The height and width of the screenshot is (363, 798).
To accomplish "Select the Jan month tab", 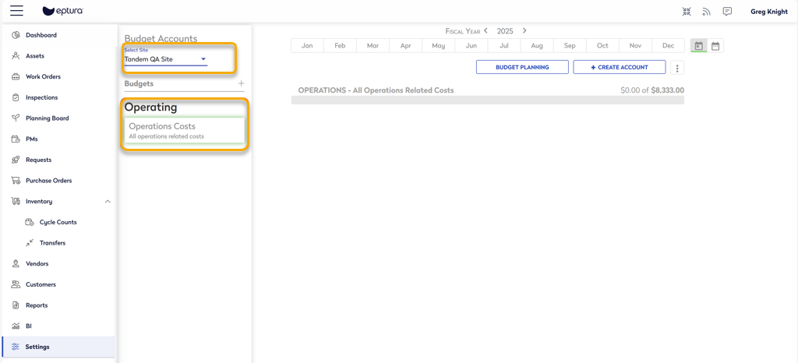I will (307, 46).
